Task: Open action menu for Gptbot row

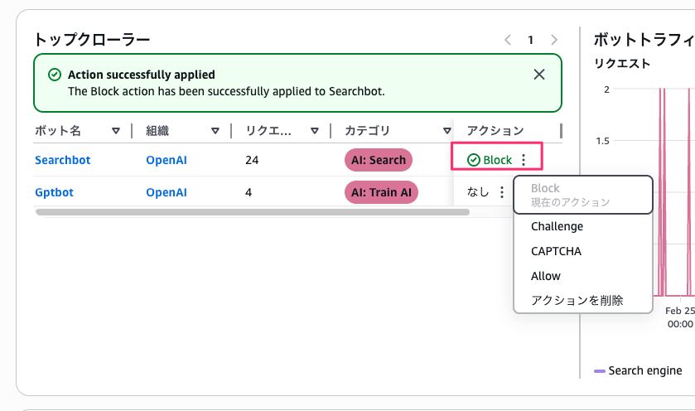Action: point(501,192)
